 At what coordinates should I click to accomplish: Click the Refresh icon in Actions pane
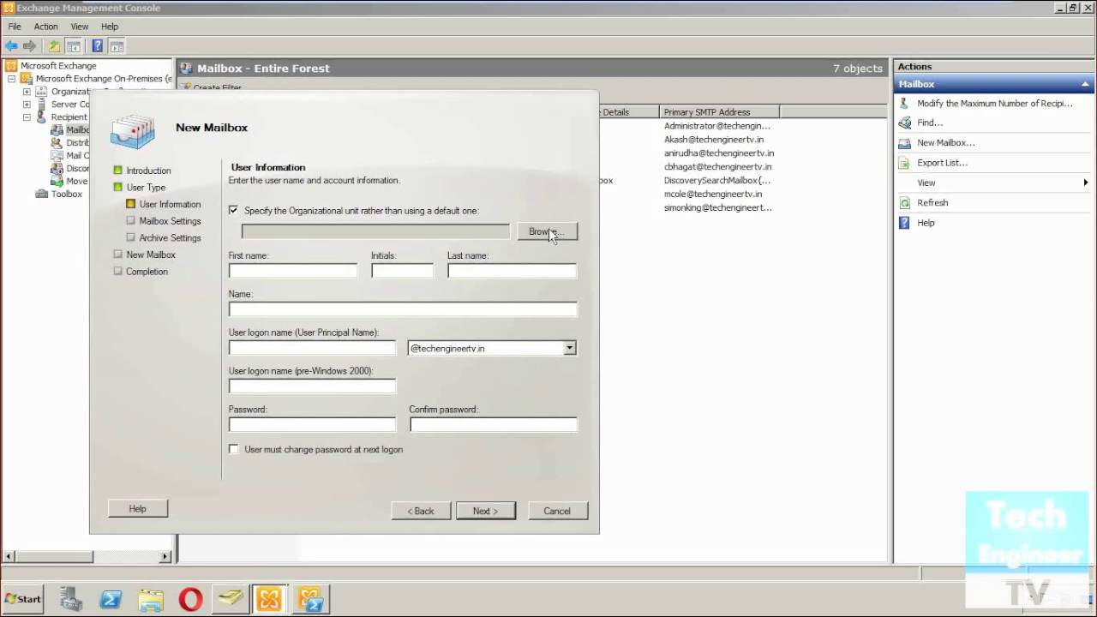click(x=904, y=203)
